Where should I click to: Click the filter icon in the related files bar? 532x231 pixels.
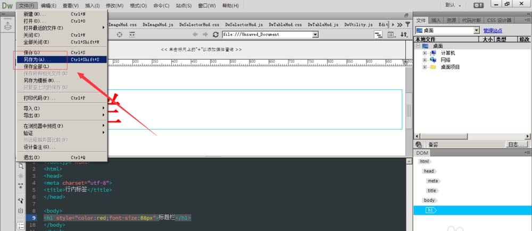pos(409,24)
